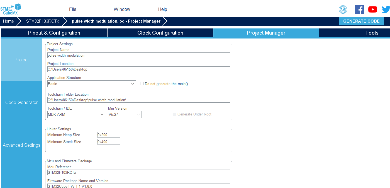Open the Twitter bird icon
Screen dimensions: 390x188
pyautogui.click(x=386, y=9)
